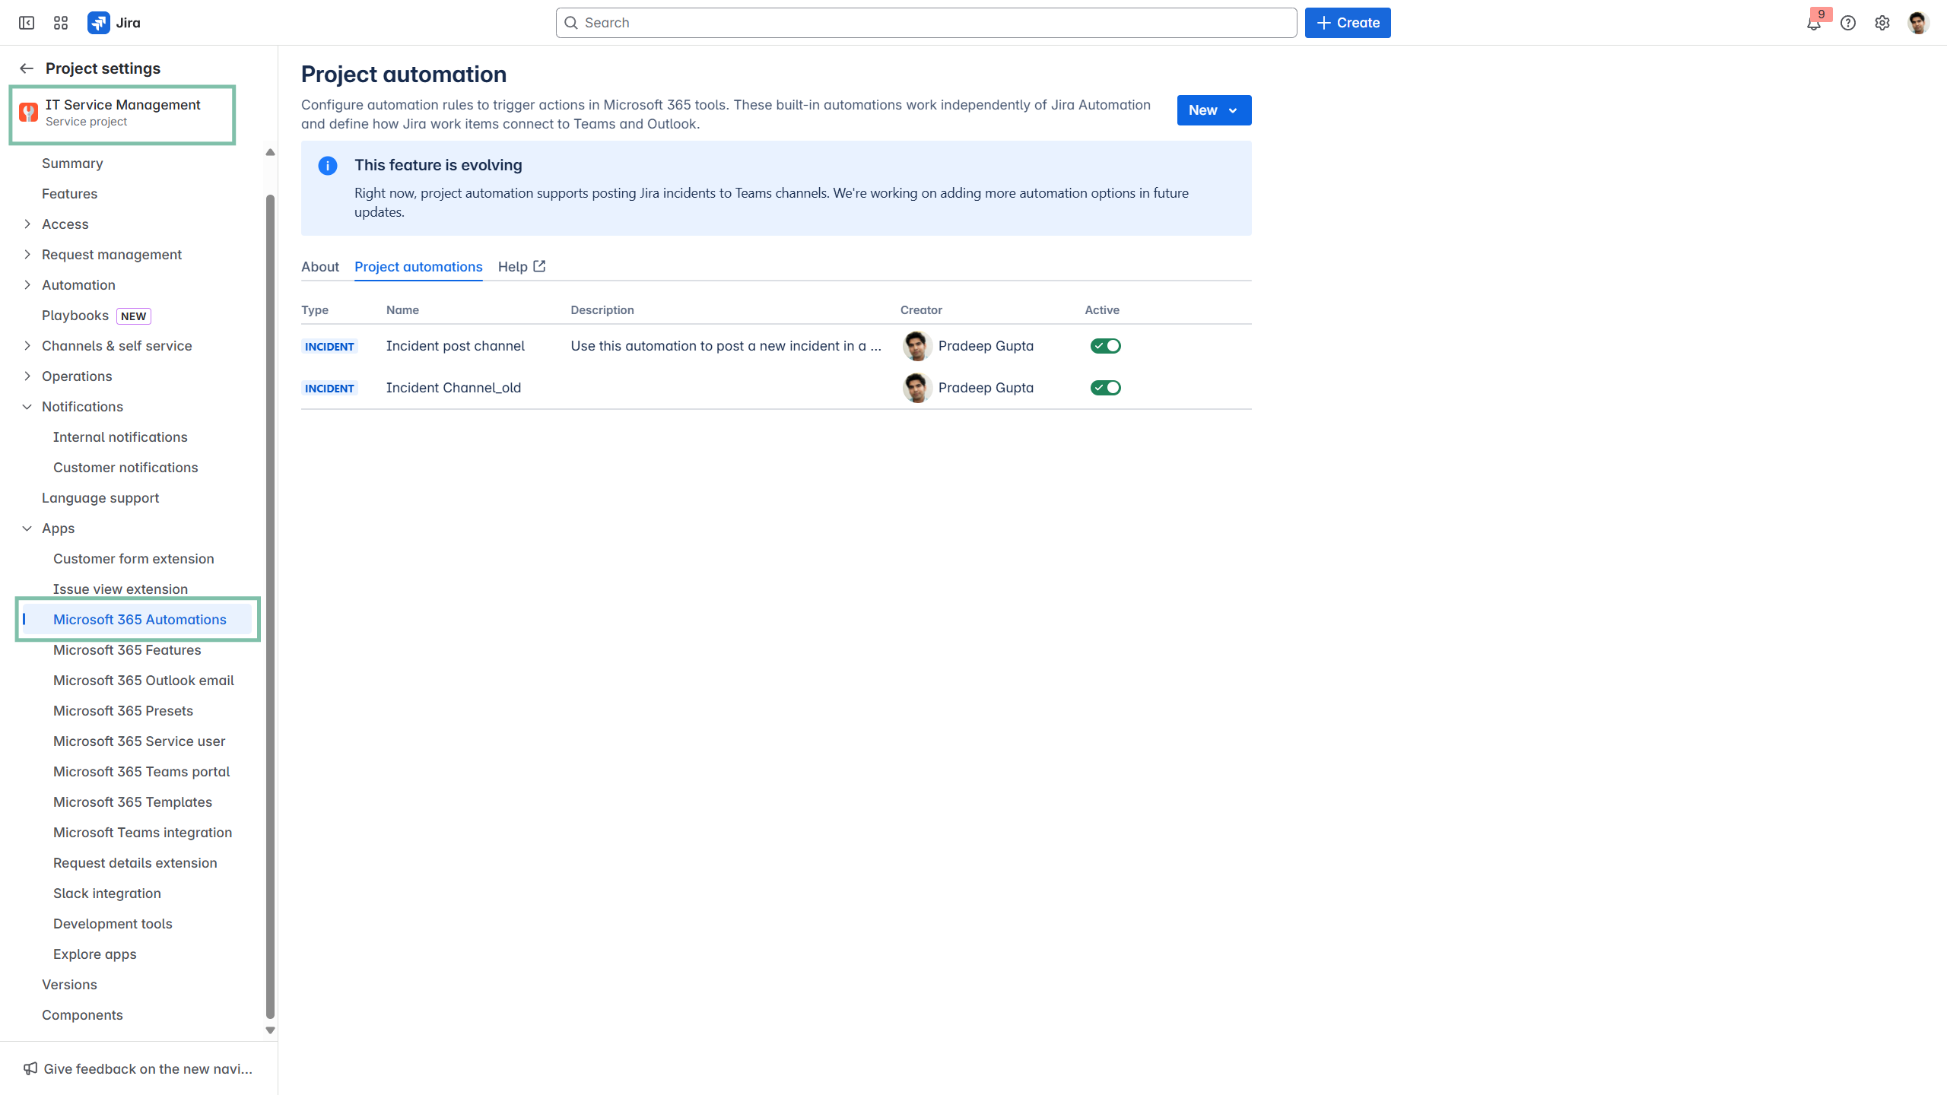Open the app switcher grid icon
This screenshot has height=1095, width=1947.
(61, 23)
